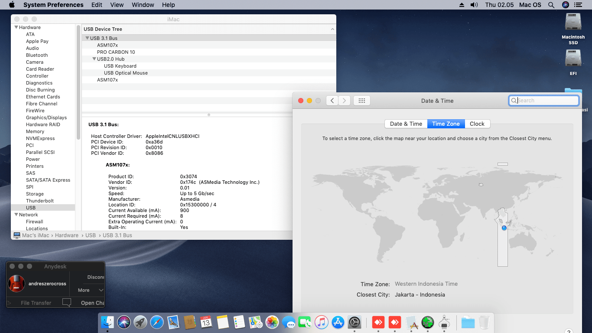Open Calendar from the dock
This screenshot has height=333, width=592.
tap(206, 322)
